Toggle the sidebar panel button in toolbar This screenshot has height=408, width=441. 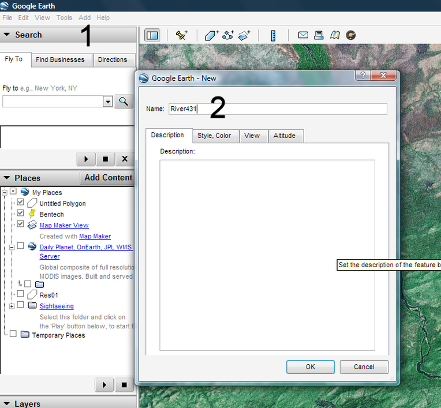pos(152,35)
